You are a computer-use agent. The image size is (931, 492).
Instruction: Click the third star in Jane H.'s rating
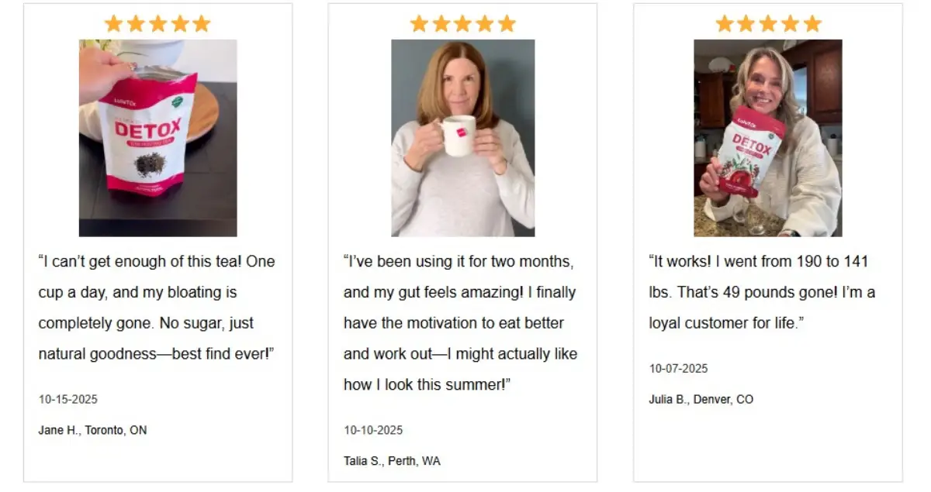[157, 23]
